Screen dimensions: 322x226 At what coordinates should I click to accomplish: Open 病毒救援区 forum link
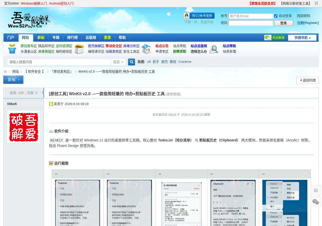(x=46, y=51)
